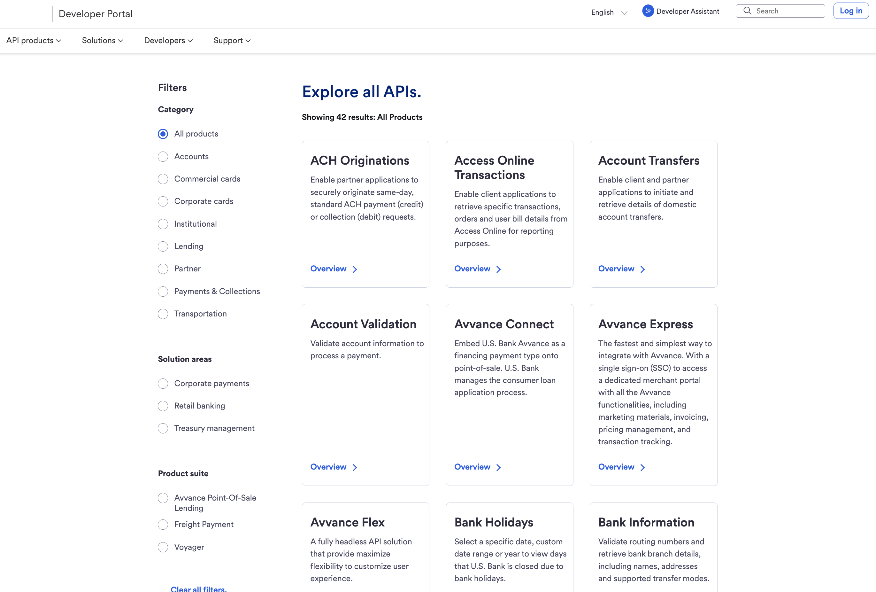This screenshot has height=592, width=876.
Task: Open the Account Validation Overview link
Action: click(x=328, y=467)
